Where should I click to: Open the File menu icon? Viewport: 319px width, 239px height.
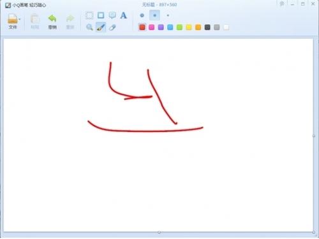click(12, 18)
